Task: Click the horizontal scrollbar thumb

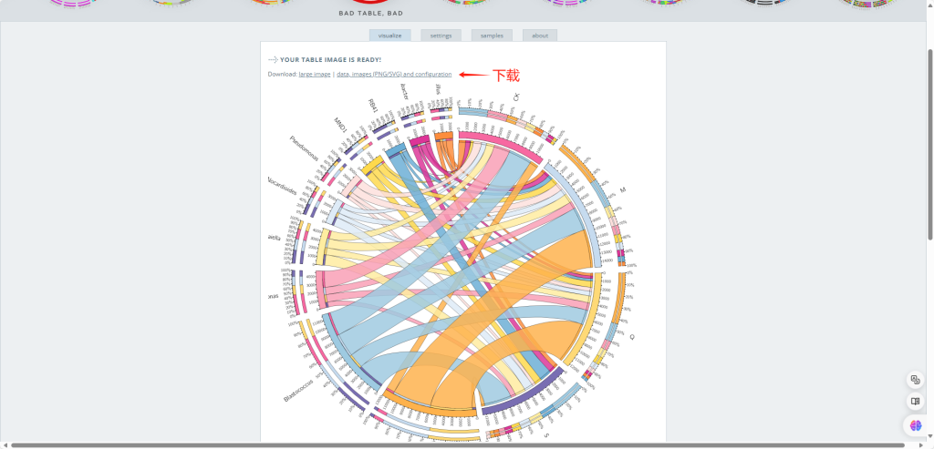Action: click(x=465, y=444)
